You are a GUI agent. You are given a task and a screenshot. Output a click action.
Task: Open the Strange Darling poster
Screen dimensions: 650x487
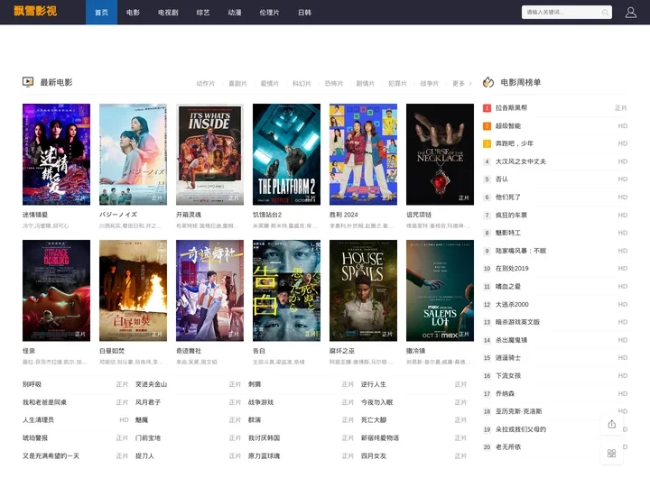pos(56,290)
